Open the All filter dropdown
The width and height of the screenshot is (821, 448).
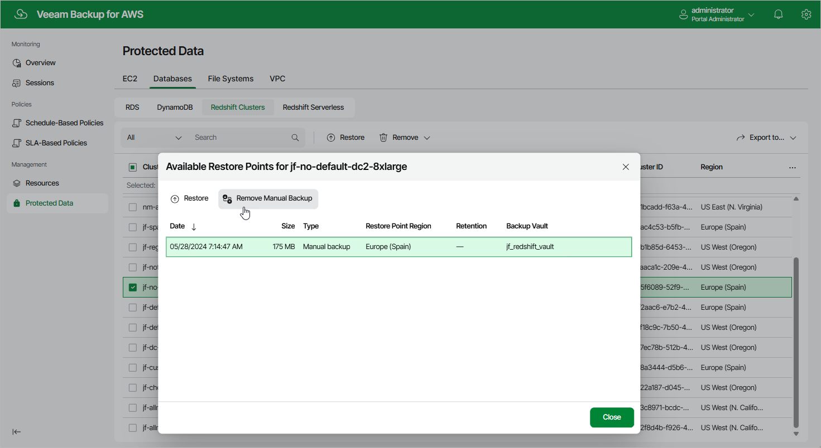coord(154,138)
